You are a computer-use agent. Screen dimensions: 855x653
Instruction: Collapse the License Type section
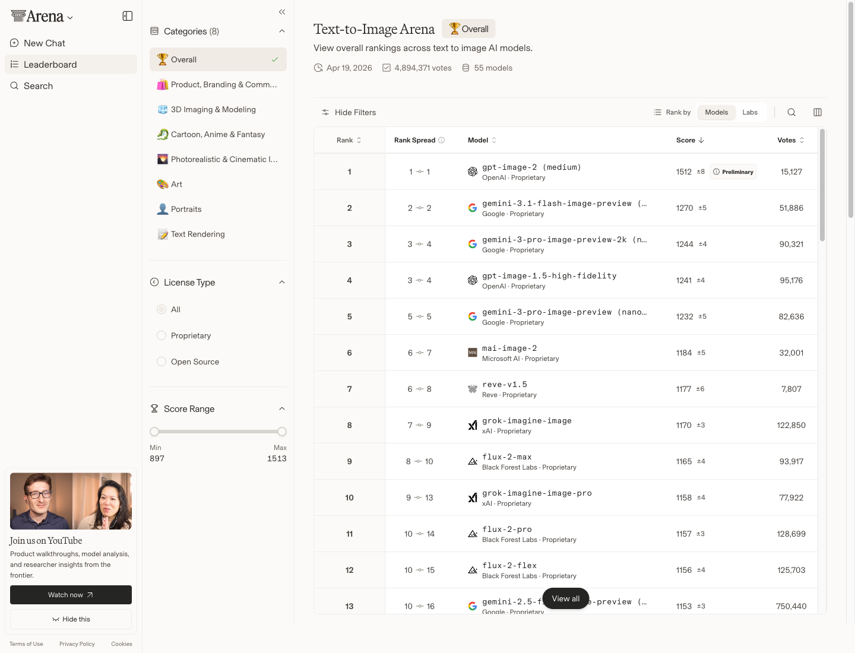click(x=282, y=282)
